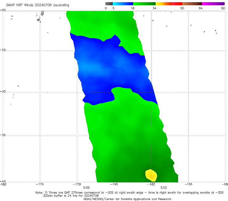The width and height of the screenshot is (228, 201).
Task: Click the title 'SMAP NRT Winds 20240708 ascending'
Action: click(38, 5)
